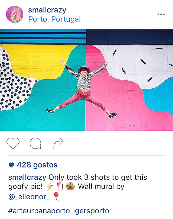Open smallcrazy username in the caption

point(27,177)
